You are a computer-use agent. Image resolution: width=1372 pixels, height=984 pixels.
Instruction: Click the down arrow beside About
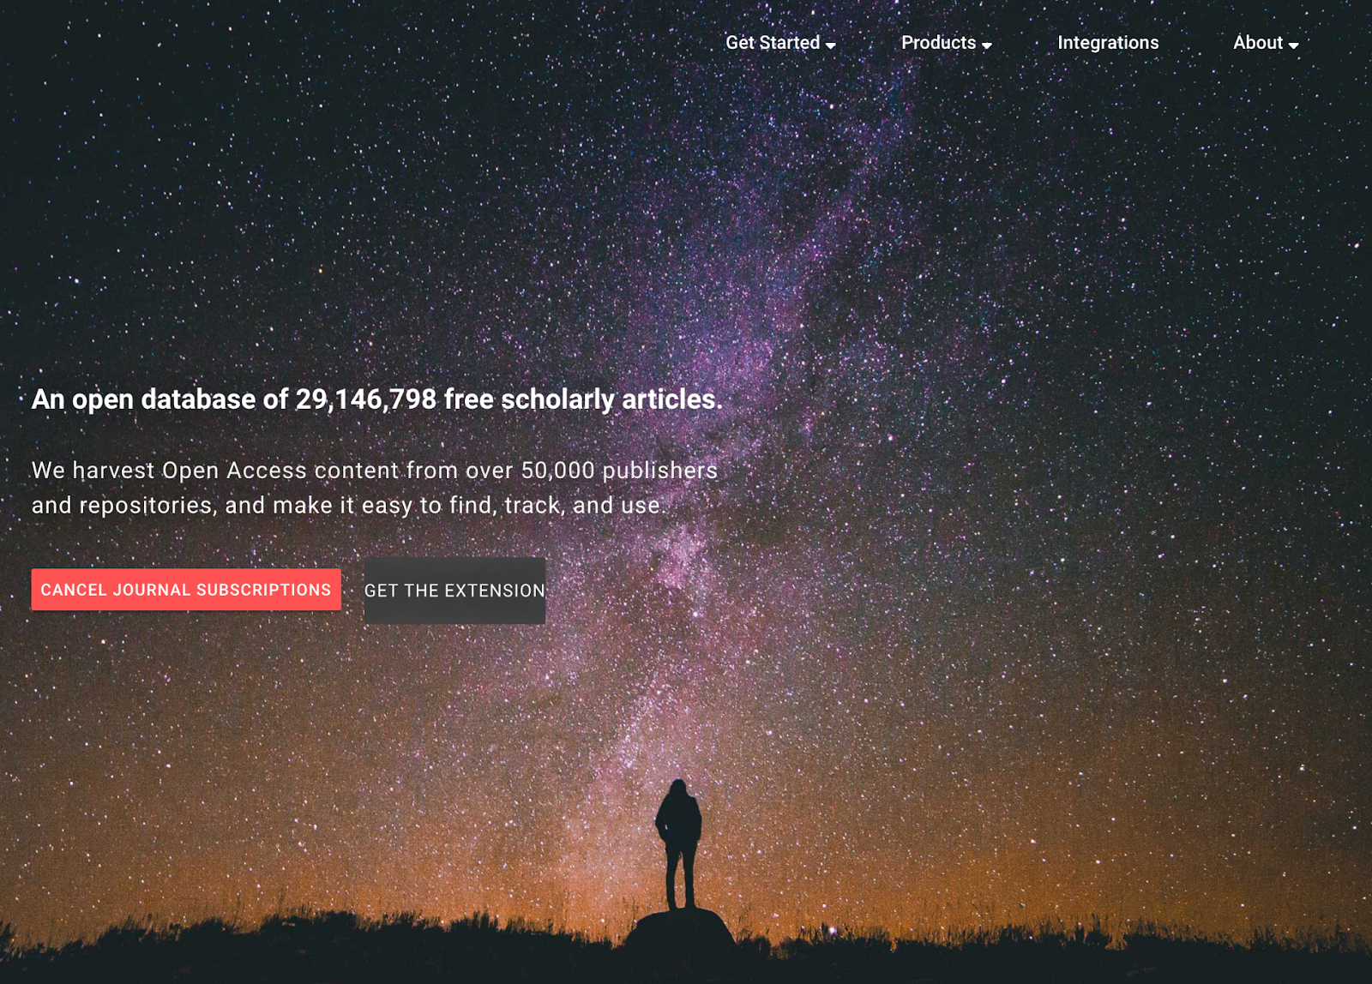point(1293,45)
